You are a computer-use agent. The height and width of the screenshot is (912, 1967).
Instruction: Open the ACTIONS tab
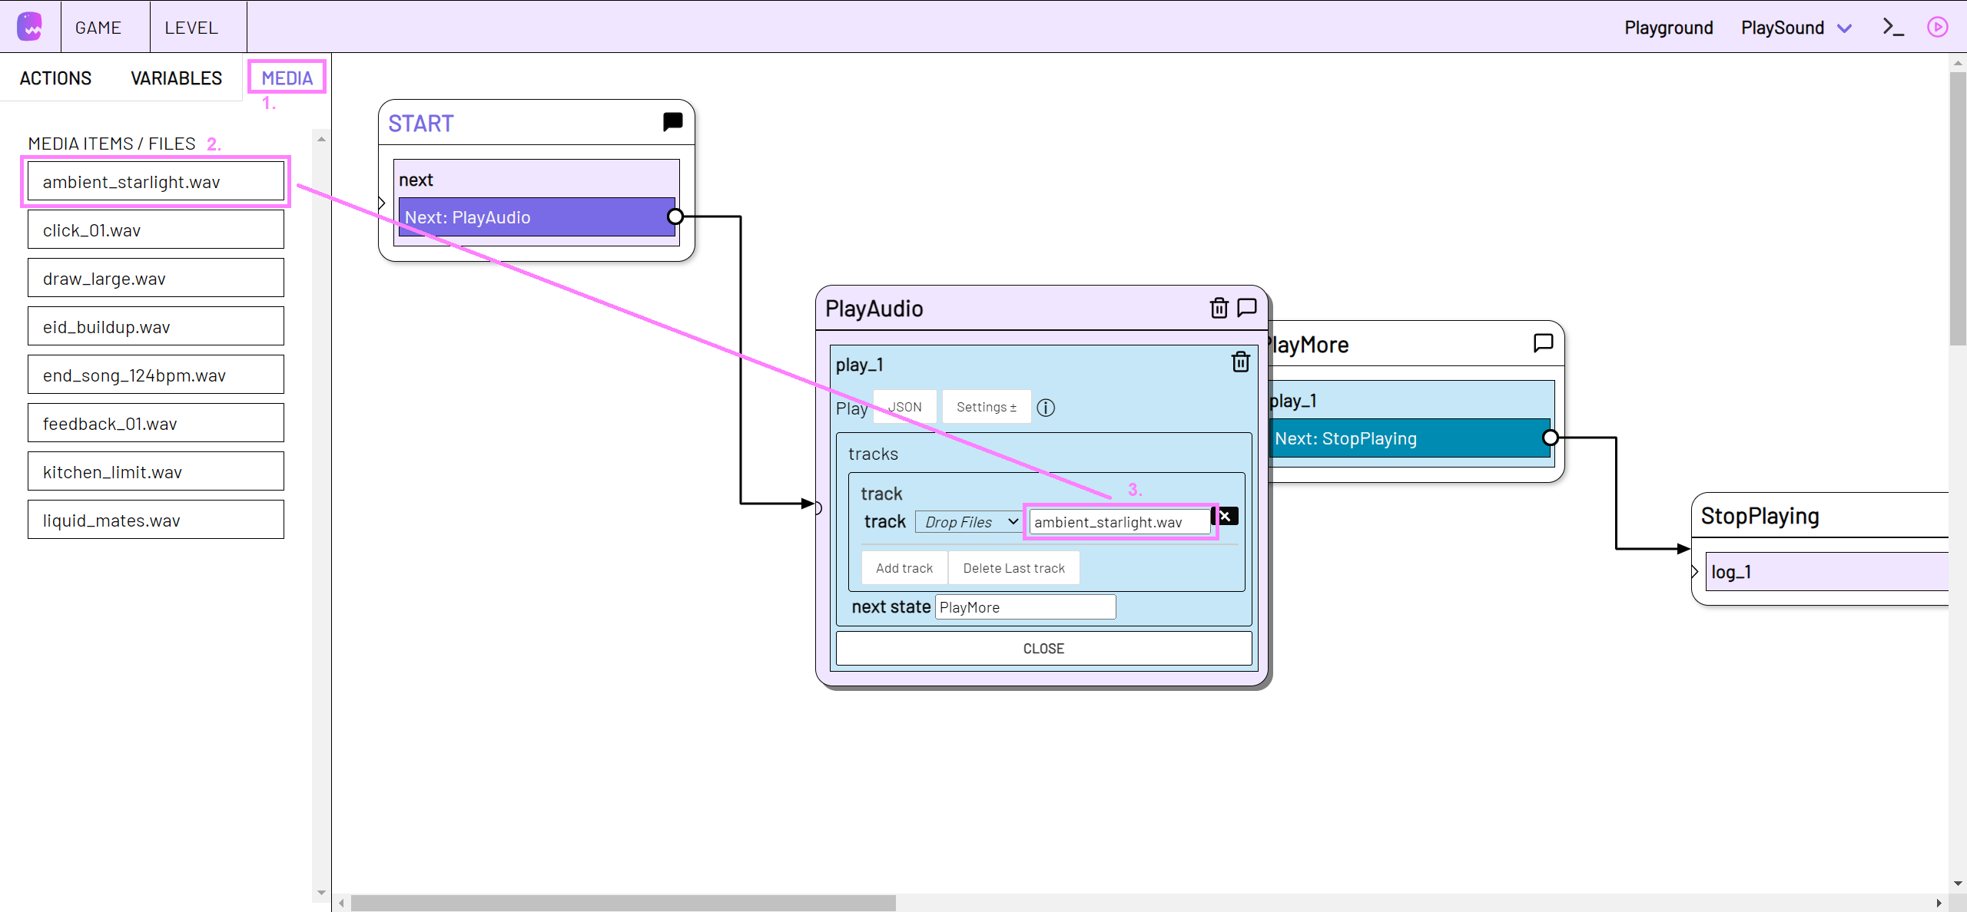click(x=55, y=78)
